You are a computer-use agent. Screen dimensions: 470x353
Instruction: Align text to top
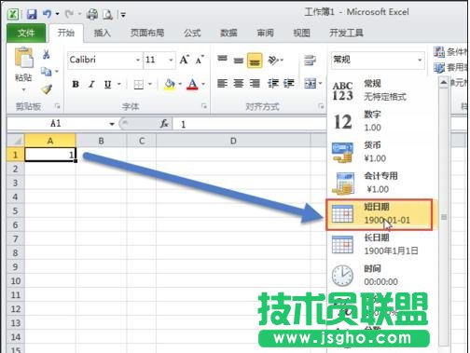(x=222, y=59)
